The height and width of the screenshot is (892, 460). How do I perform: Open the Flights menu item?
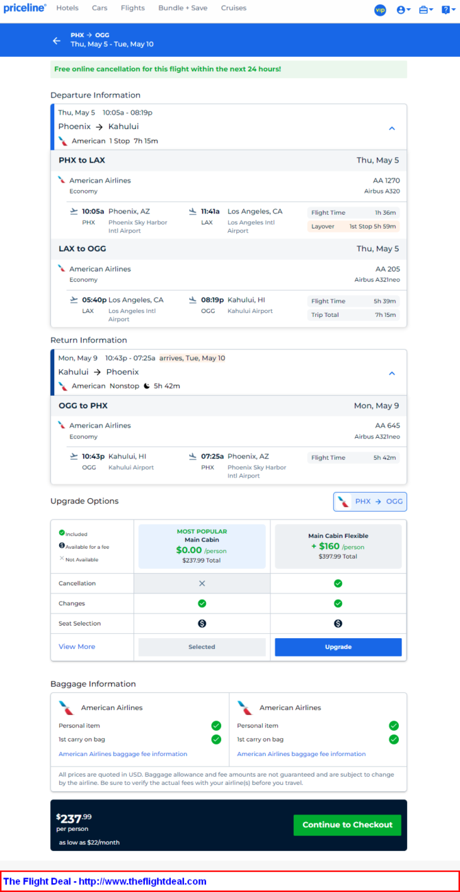(x=133, y=8)
